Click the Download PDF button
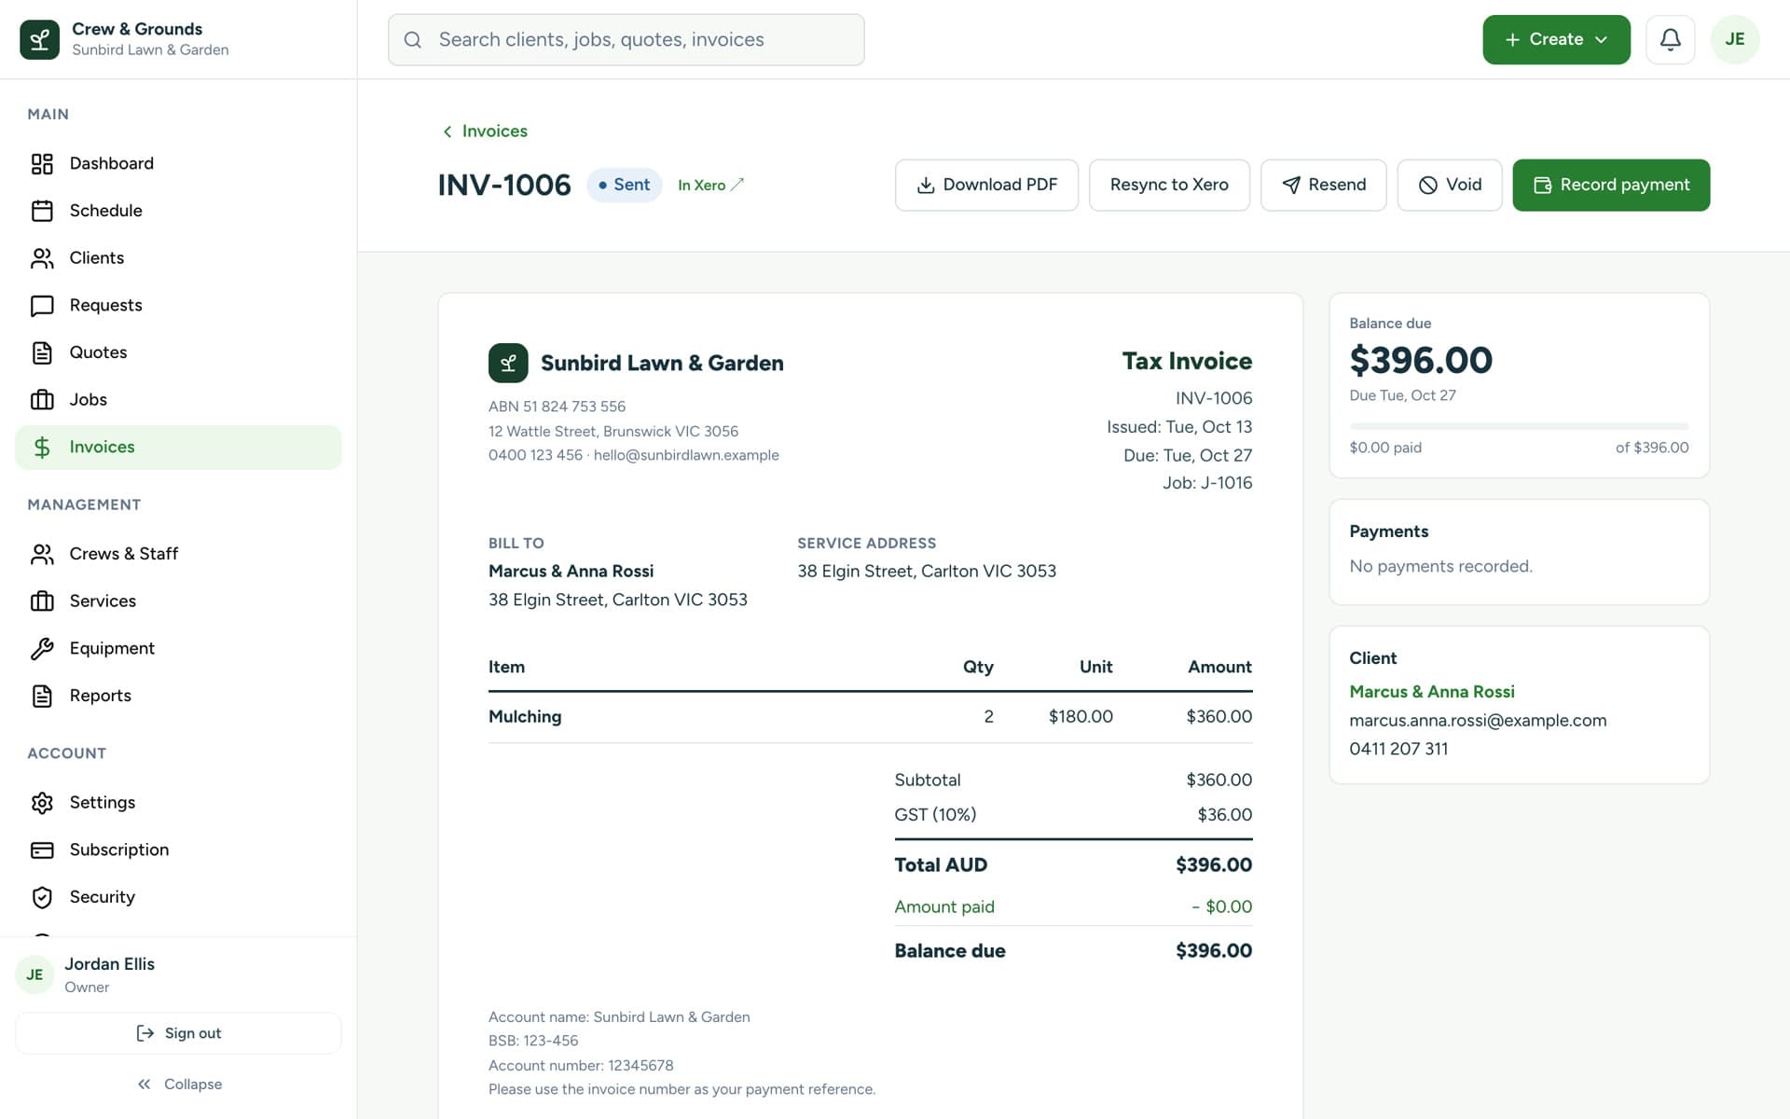1790x1119 pixels. (986, 185)
